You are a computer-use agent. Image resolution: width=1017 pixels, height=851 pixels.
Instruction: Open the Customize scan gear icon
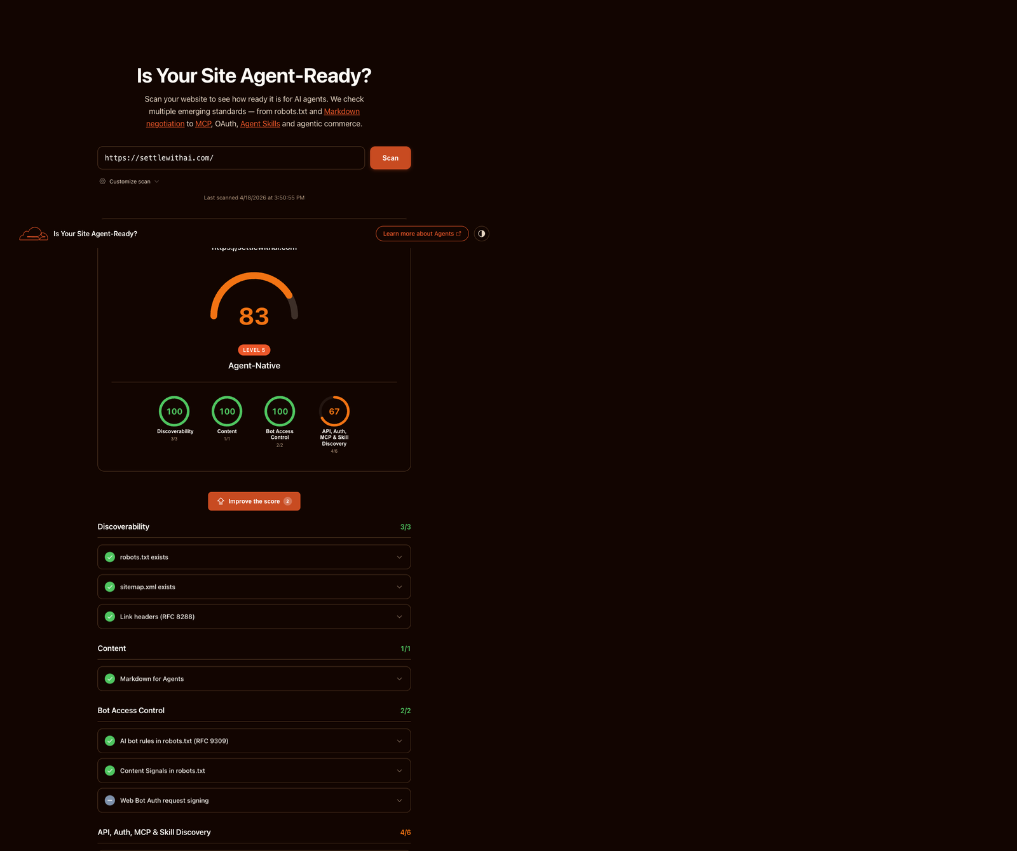tap(102, 181)
